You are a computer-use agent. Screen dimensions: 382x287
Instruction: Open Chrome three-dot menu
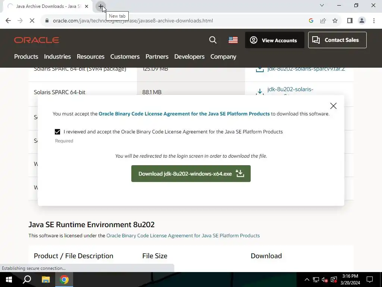[x=374, y=21]
